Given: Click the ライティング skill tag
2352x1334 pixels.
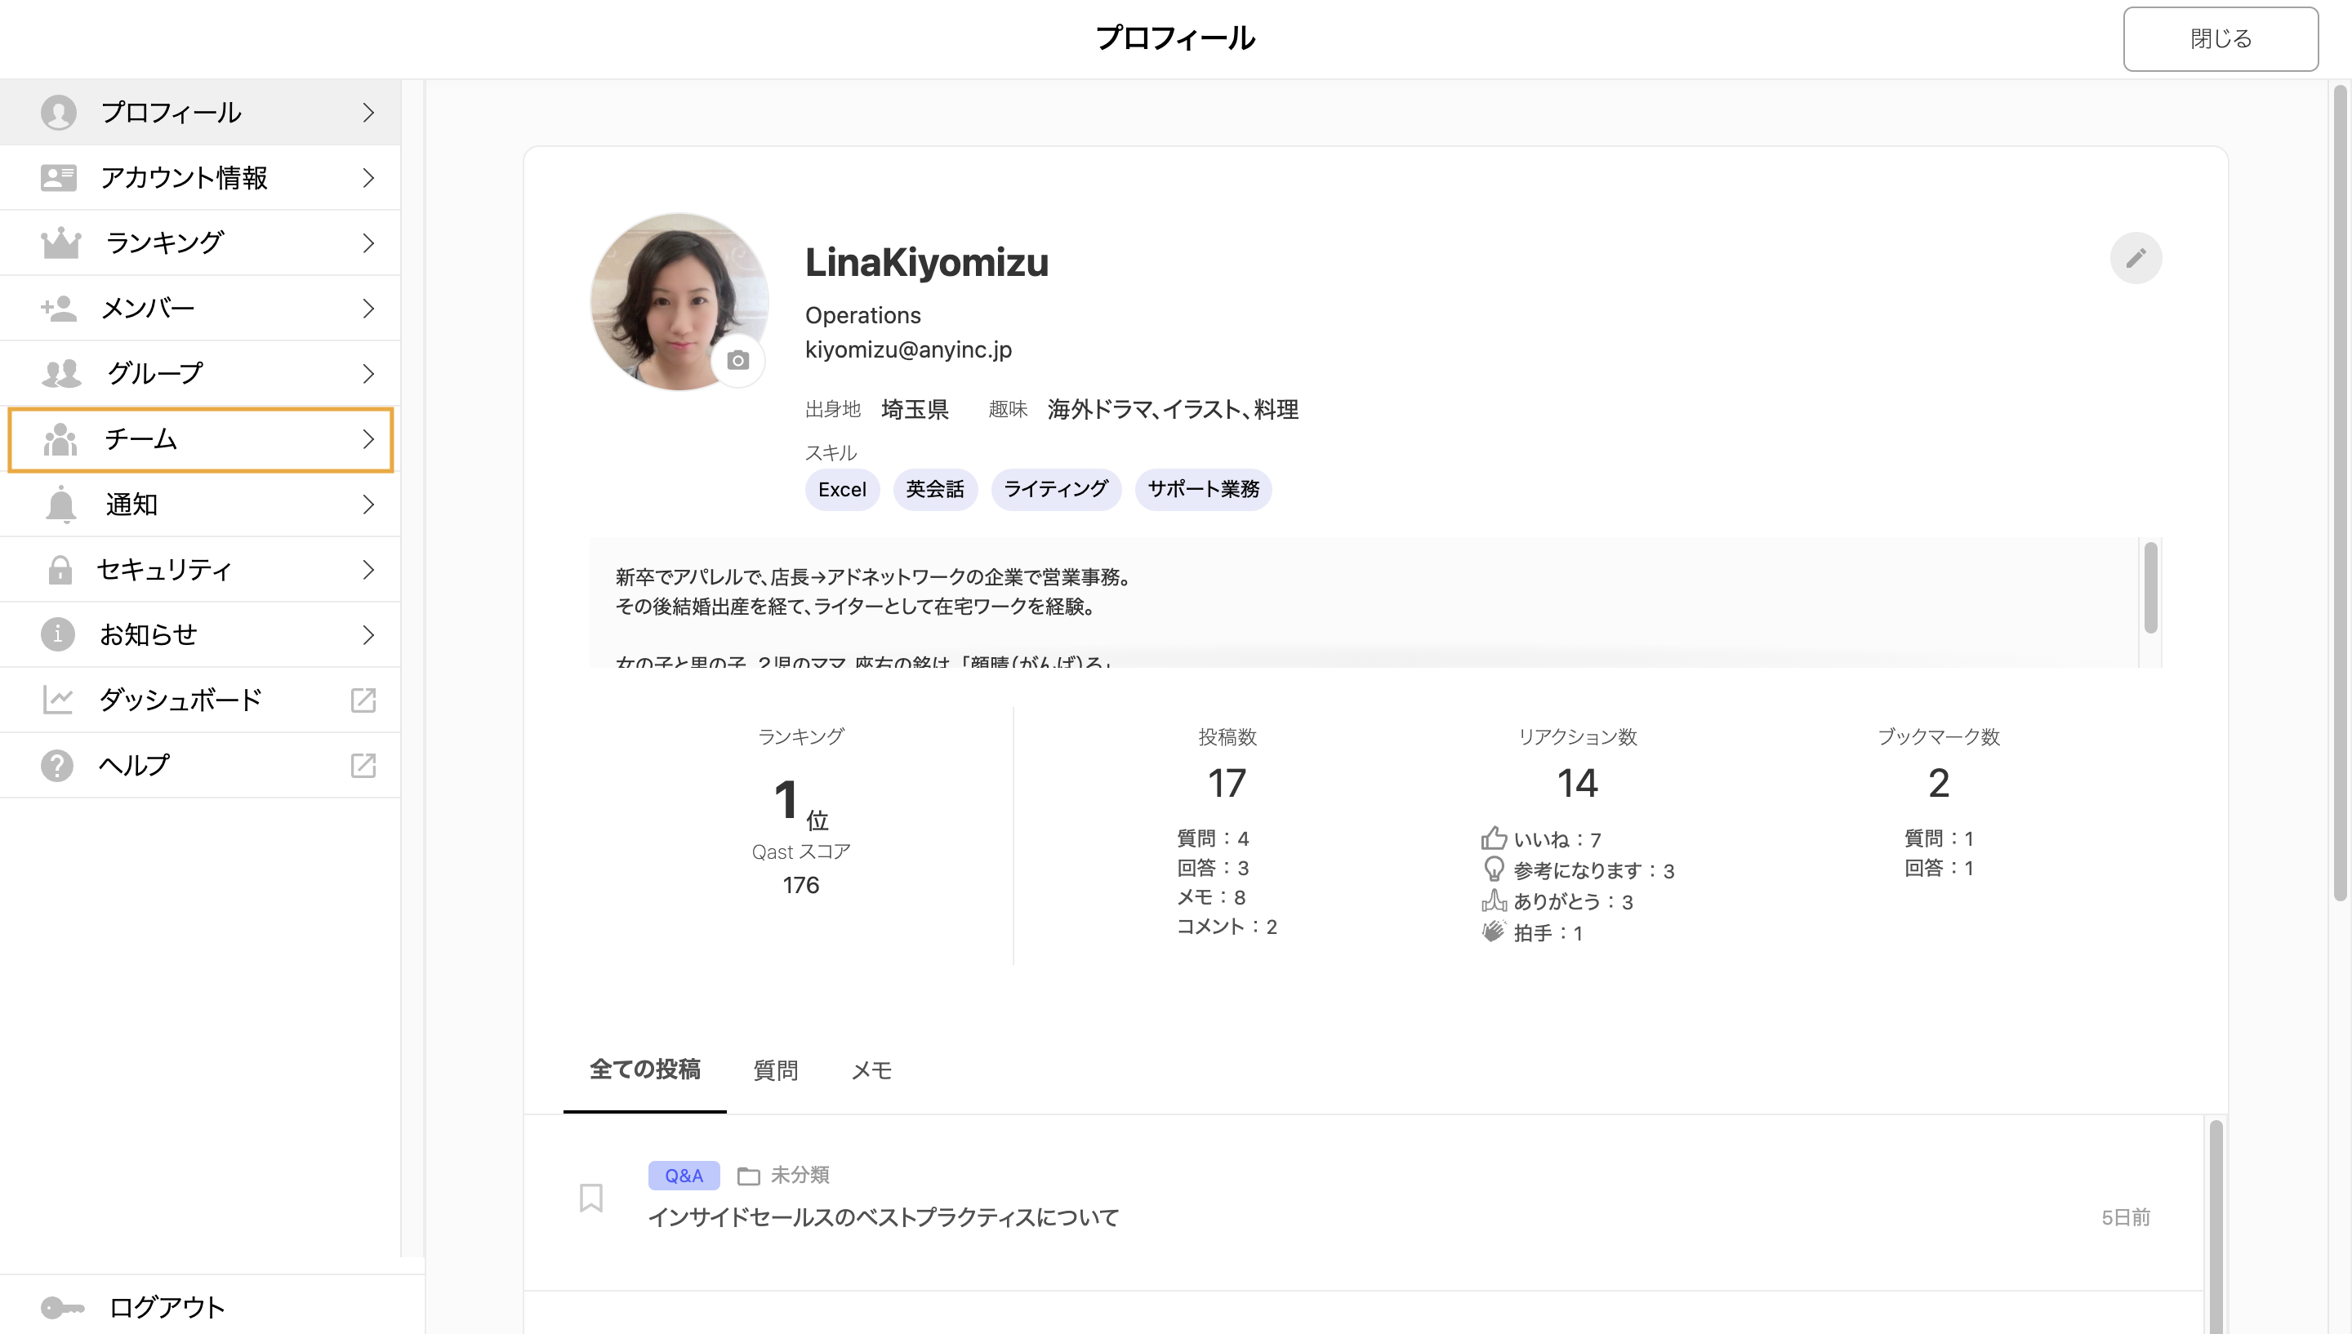Looking at the screenshot, I should click(x=1055, y=489).
